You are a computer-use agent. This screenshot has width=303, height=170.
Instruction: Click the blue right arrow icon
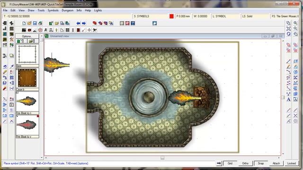[84, 23]
